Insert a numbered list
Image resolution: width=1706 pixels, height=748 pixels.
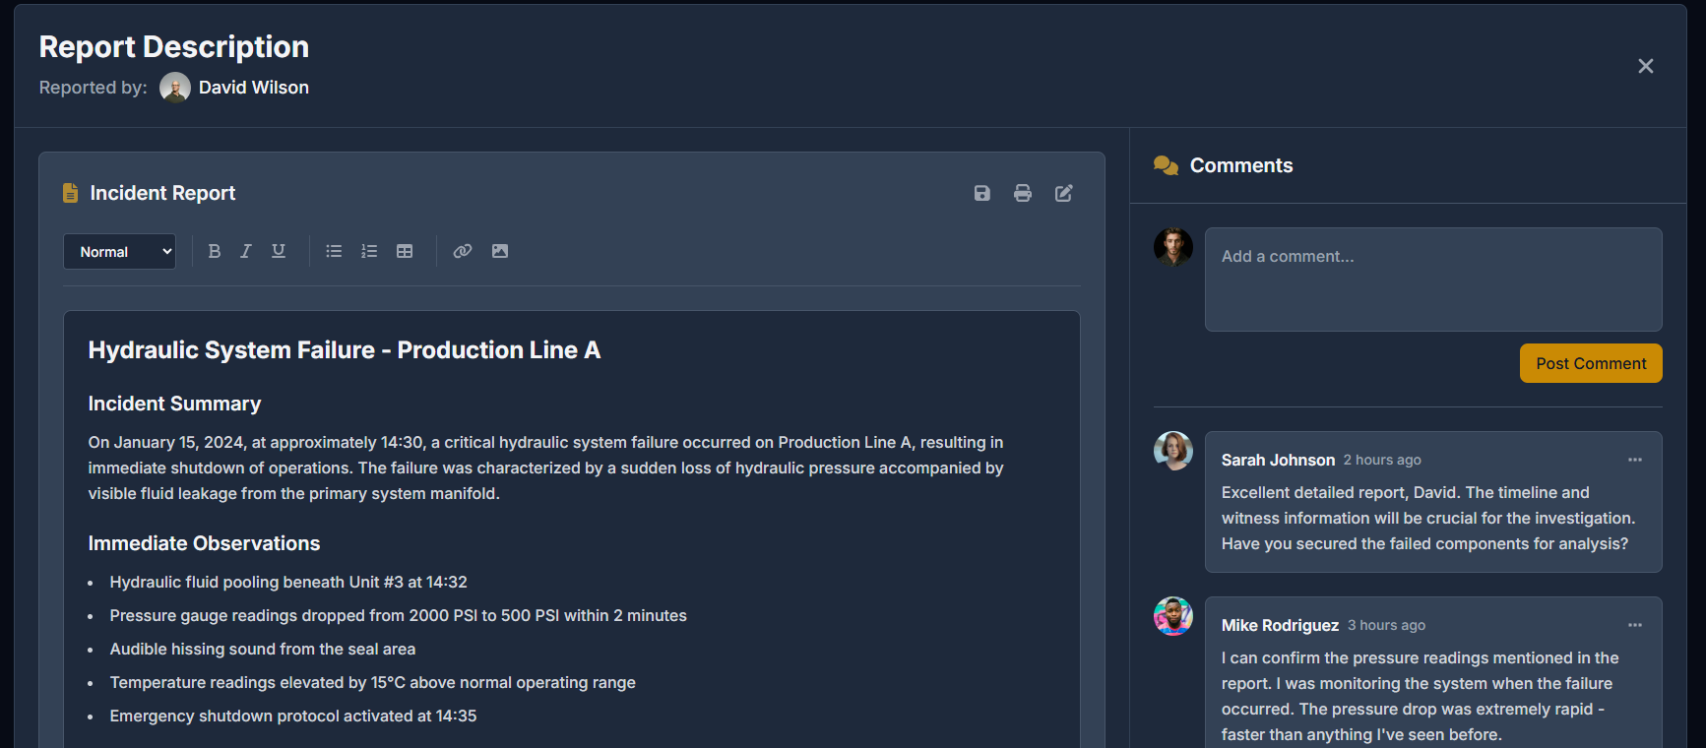point(369,251)
